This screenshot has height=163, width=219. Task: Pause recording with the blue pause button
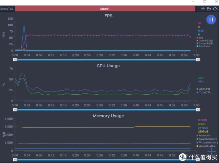(211, 20)
